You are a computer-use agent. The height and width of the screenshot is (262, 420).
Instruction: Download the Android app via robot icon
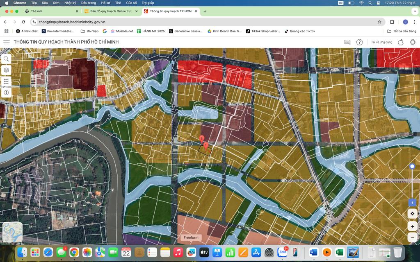[413, 42]
